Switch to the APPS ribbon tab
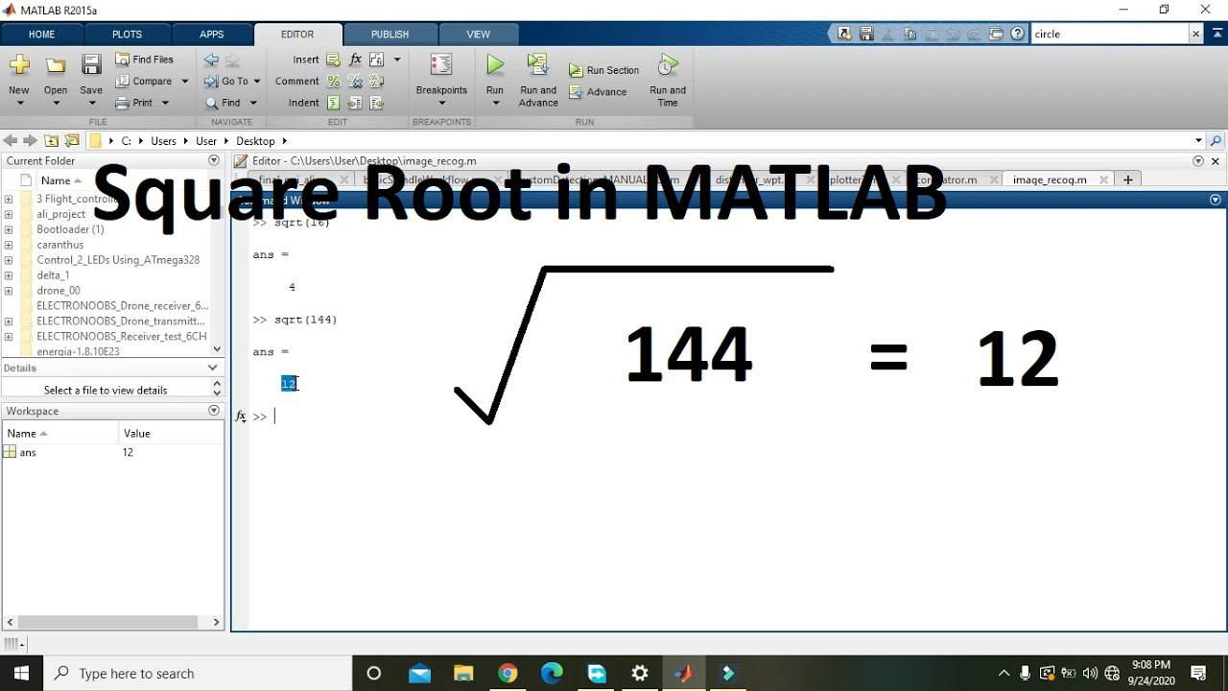The image size is (1228, 691). click(x=211, y=35)
